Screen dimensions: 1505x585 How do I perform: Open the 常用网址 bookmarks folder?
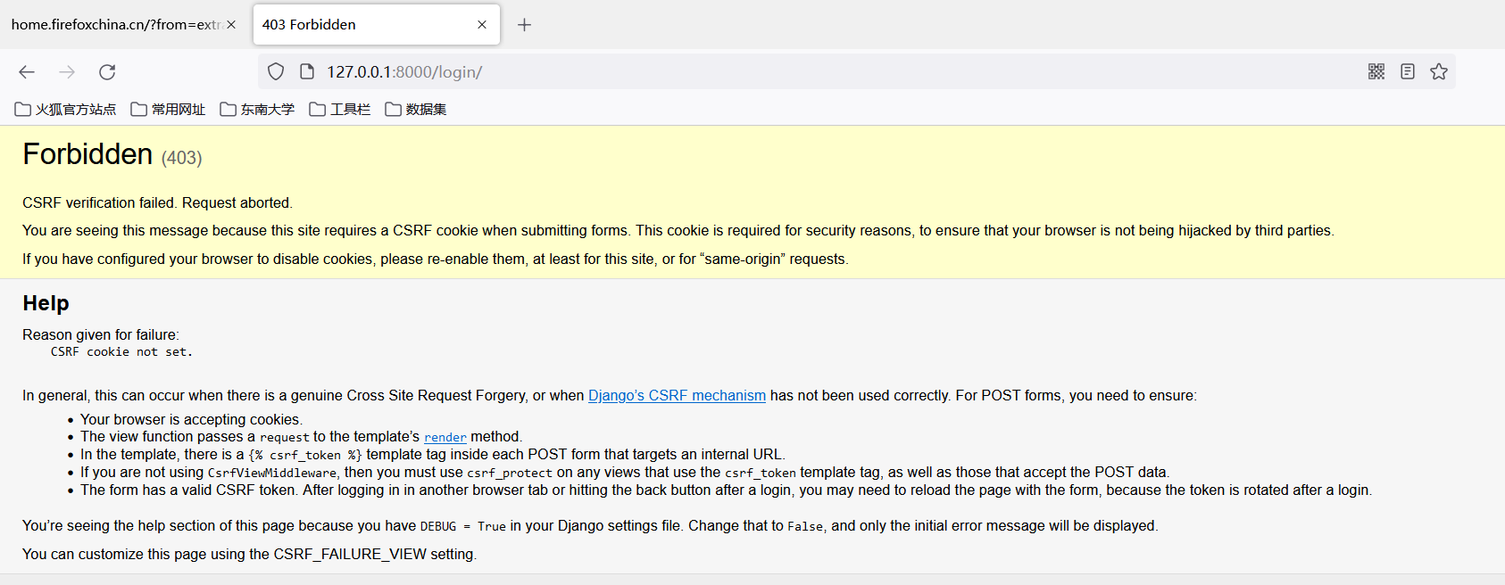(168, 110)
